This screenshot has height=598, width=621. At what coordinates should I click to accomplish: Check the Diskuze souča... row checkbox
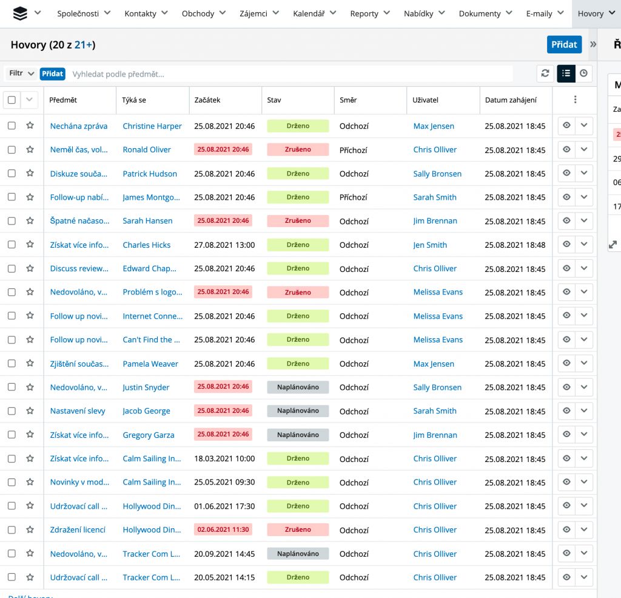(12, 174)
